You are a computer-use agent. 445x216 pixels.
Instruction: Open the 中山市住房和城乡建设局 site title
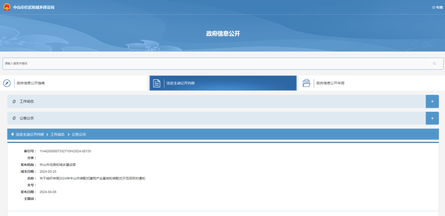[x=33, y=7]
